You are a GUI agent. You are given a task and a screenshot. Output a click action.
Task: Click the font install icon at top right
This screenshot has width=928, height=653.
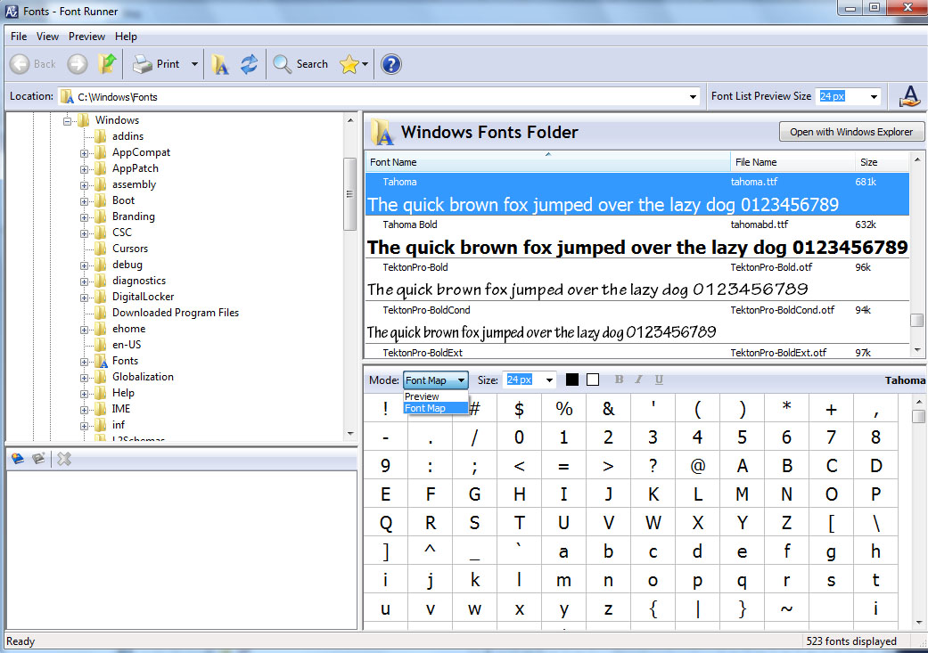pyautogui.click(x=909, y=96)
